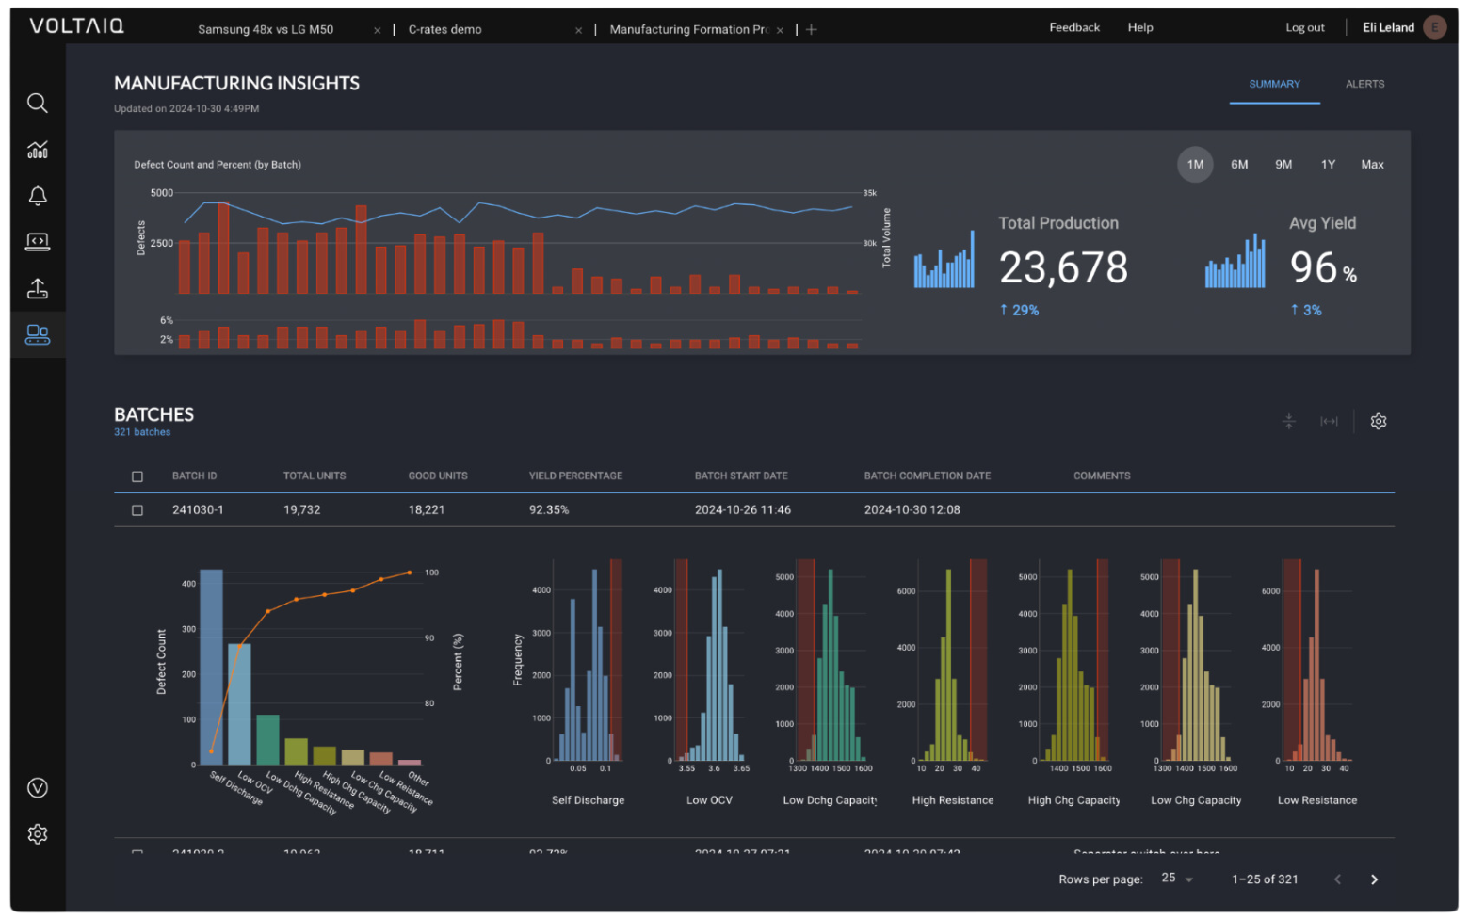
Task: Add a new tab with plus icon
Action: pyautogui.click(x=812, y=29)
